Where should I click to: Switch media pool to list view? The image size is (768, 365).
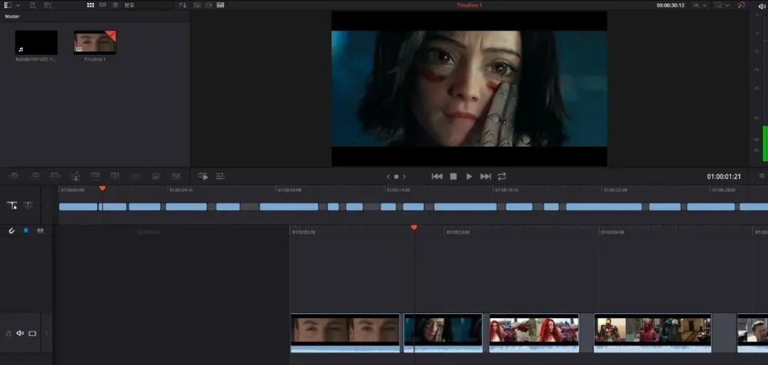pyautogui.click(x=115, y=5)
